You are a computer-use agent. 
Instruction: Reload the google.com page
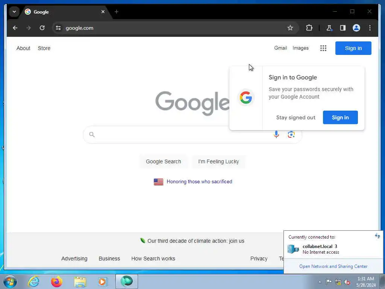[42, 28]
